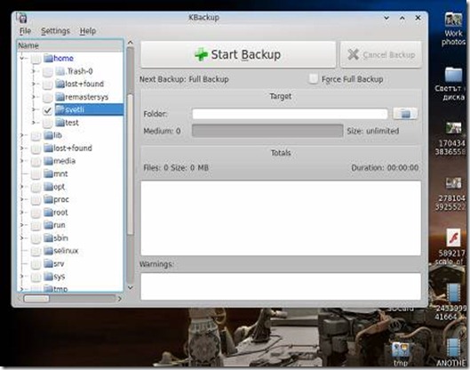Open the target folder browse icon button
The width and height of the screenshot is (470, 370).
click(x=405, y=114)
